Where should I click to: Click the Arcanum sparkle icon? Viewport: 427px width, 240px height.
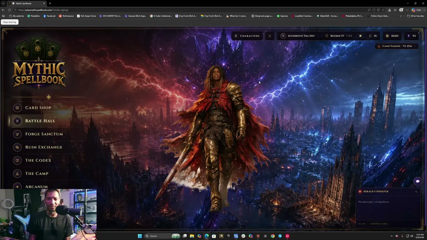[17, 187]
